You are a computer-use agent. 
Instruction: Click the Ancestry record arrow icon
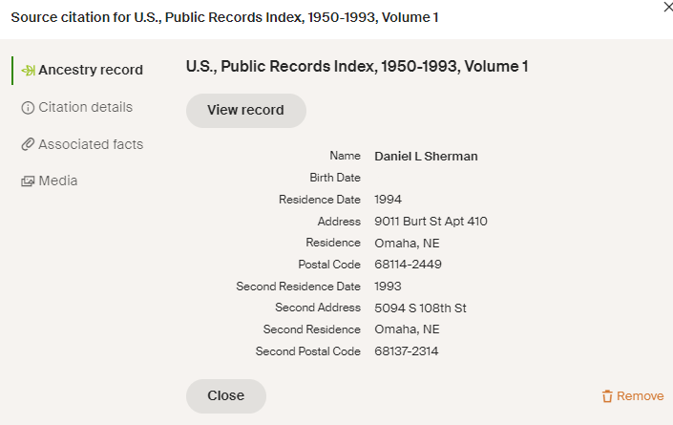(28, 70)
